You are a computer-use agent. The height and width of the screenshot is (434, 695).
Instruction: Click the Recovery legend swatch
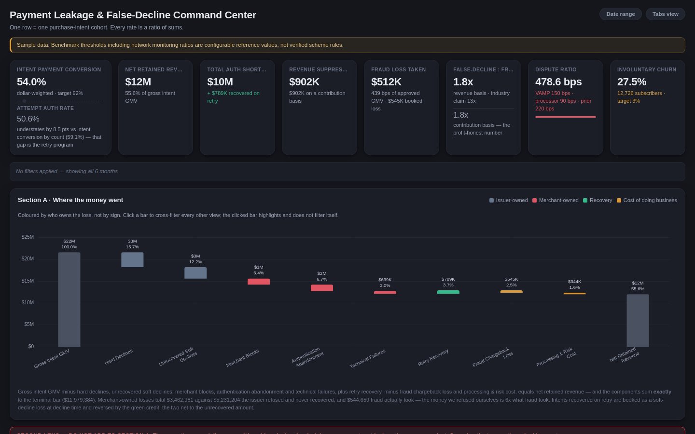[585, 200]
